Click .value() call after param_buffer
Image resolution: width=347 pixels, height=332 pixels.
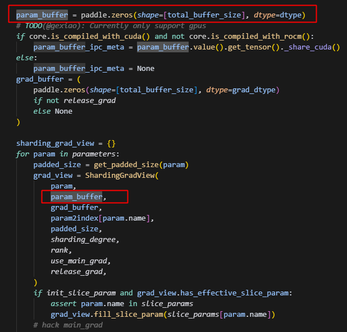[206, 47]
